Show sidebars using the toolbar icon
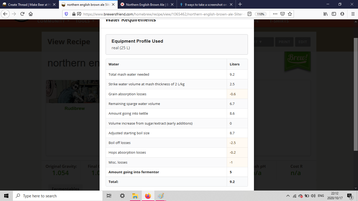Viewport: 358px width, 201px height. pos(334,14)
